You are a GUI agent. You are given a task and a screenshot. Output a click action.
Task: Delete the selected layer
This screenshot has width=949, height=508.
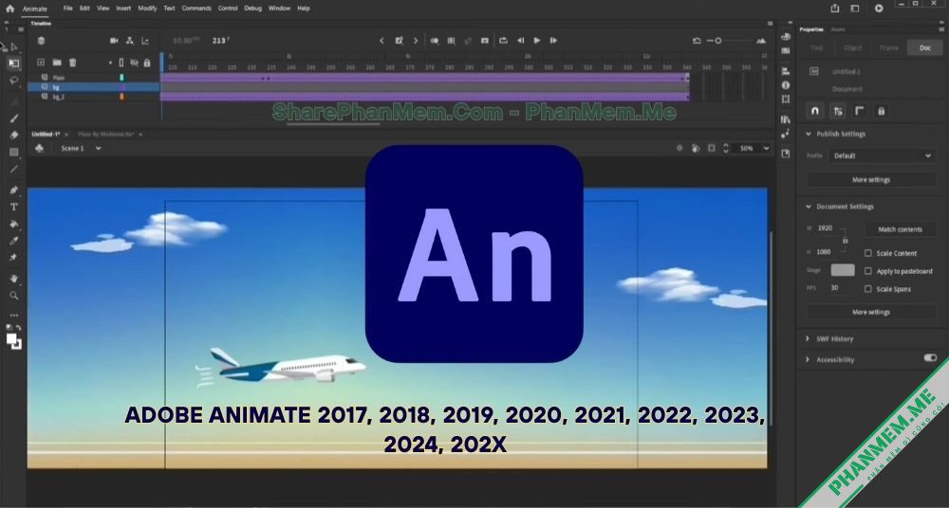click(x=73, y=63)
